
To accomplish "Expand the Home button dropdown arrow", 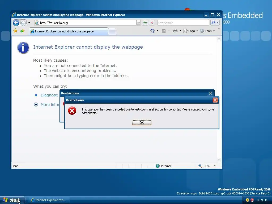I will click(x=158, y=31).
